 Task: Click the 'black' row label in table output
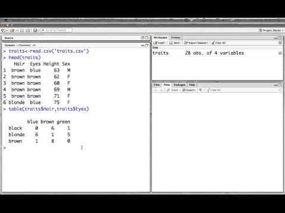click(15, 128)
